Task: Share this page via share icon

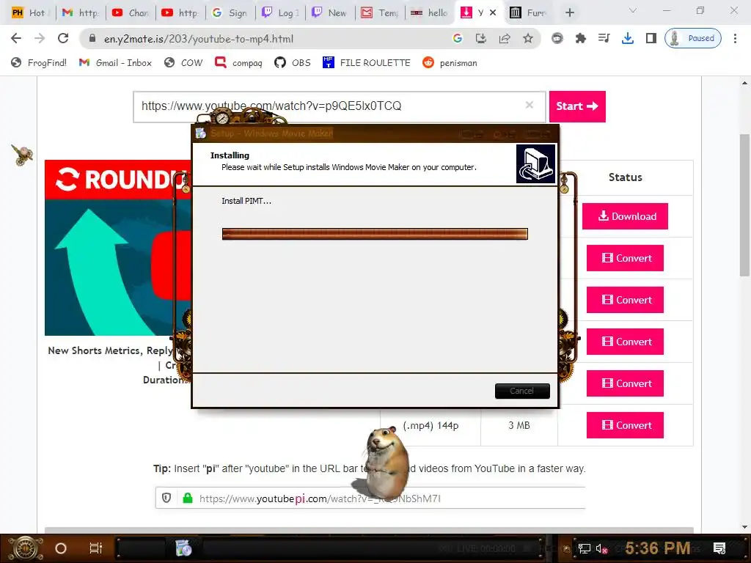Action: pyautogui.click(x=505, y=38)
